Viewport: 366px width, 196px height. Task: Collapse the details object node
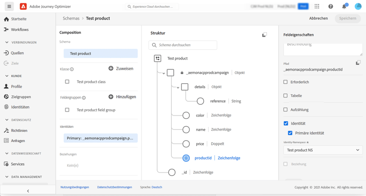[178, 87]
